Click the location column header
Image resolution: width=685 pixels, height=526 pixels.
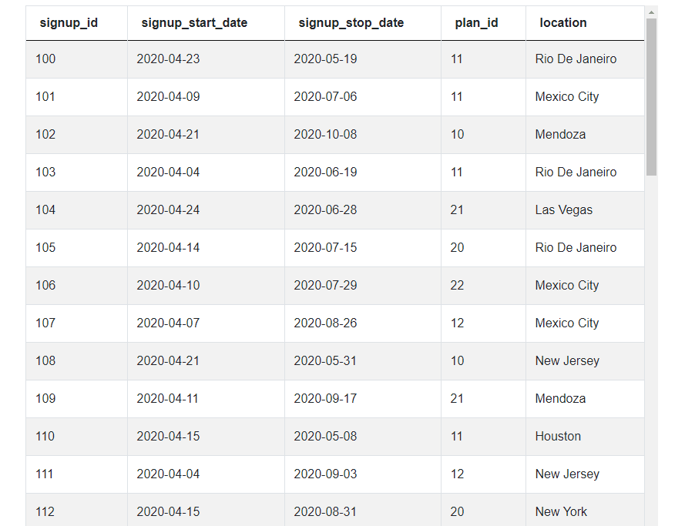pos(563,23)
